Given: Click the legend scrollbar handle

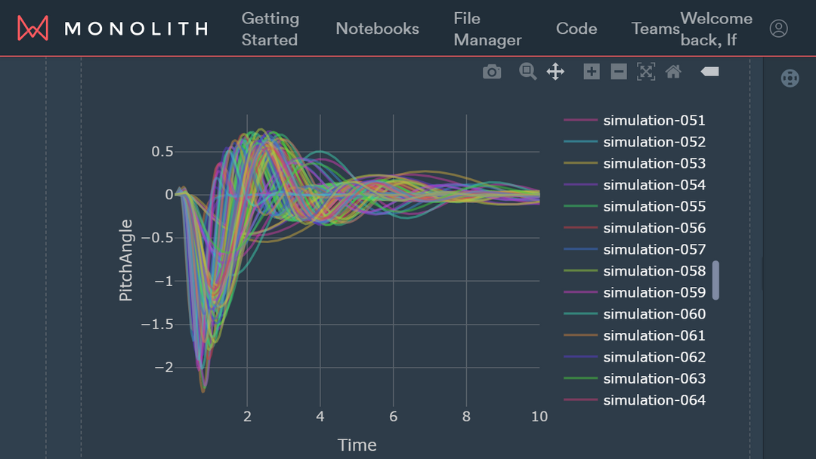Looking at the screenshot, I should point(716,280).
